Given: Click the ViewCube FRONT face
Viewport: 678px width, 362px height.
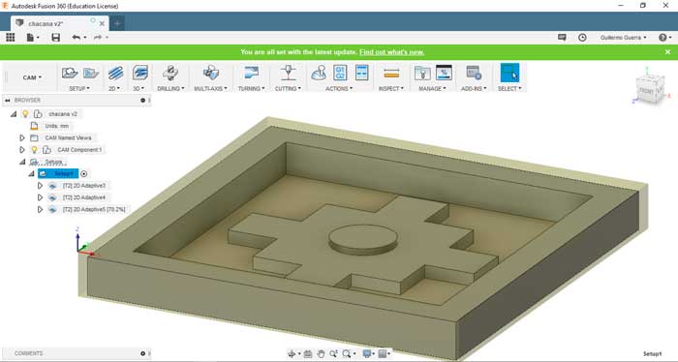Looking at the screenshot, I should coord(646,91).
